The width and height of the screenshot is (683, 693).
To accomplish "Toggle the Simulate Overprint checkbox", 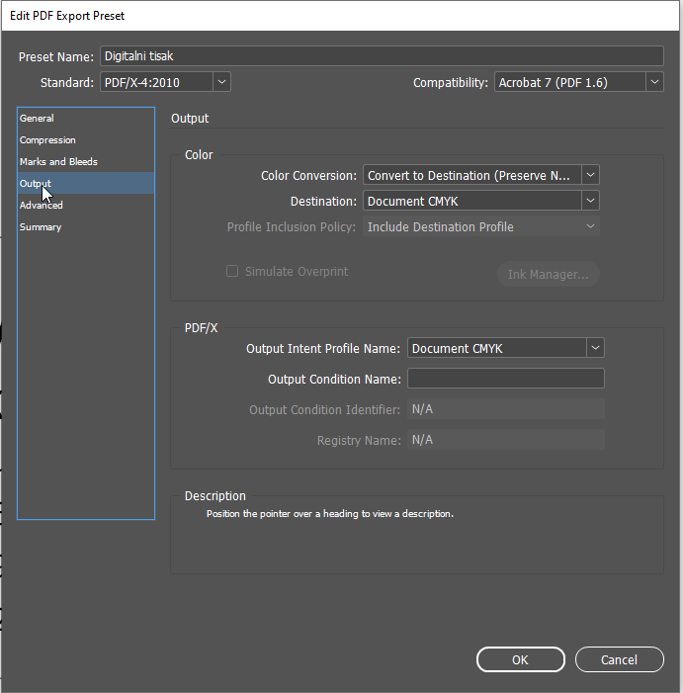I will tap(232, 271).
